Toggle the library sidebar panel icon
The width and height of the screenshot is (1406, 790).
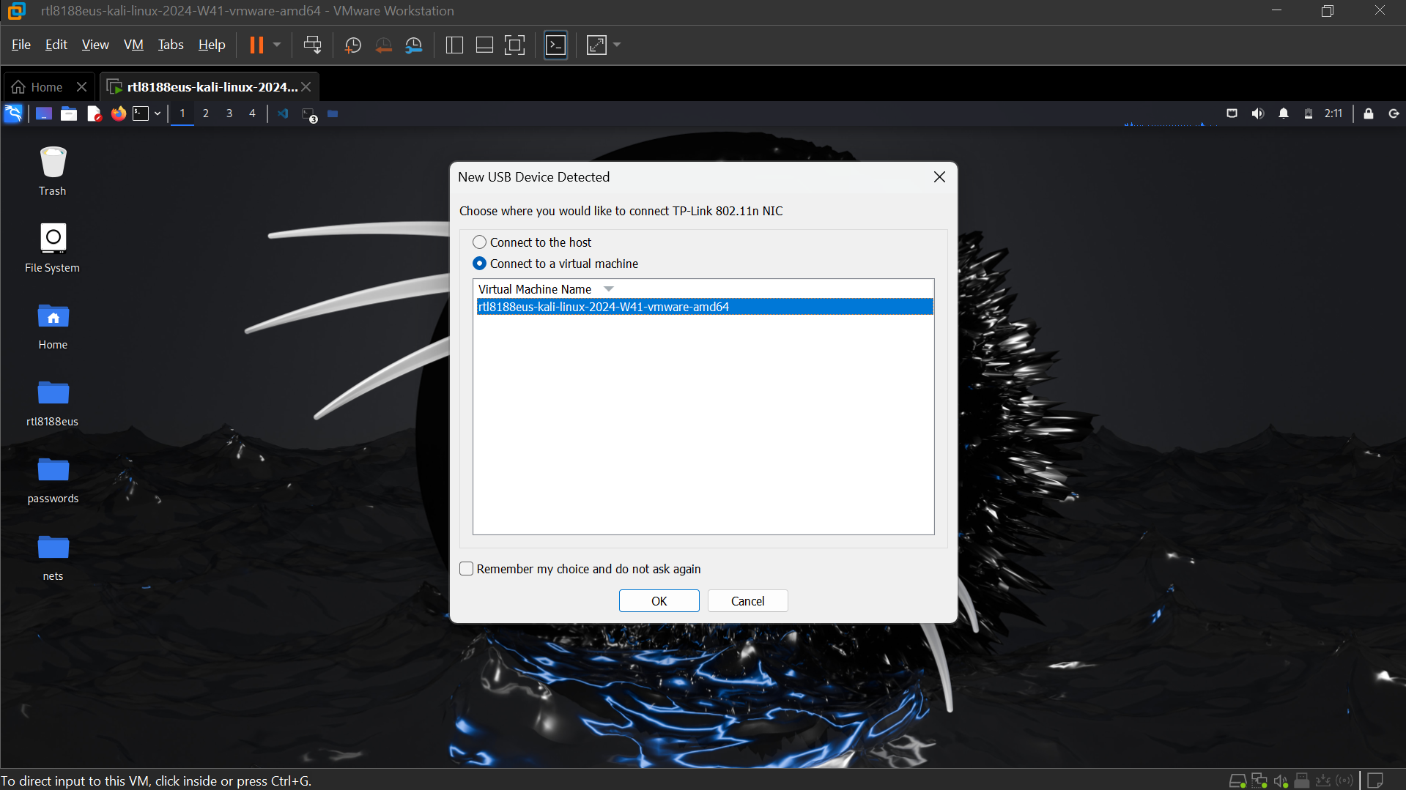(x=454, y=45)
